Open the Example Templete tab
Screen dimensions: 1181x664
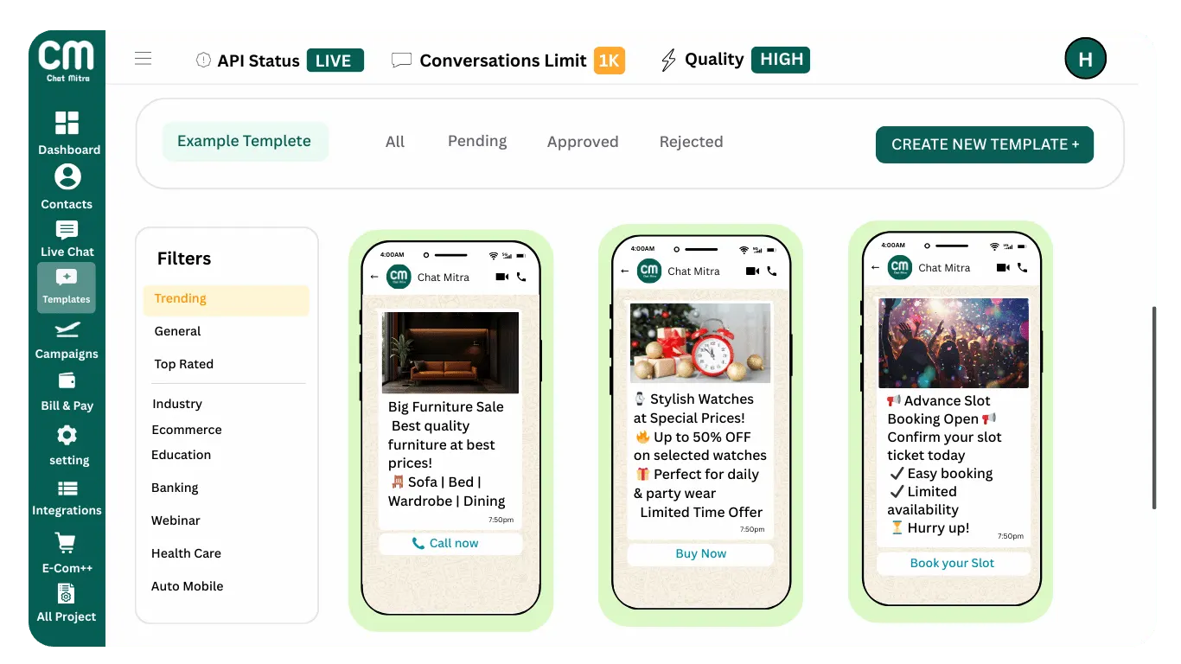(x=245, y=141)
